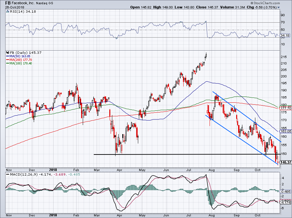Screen dimensions: 292x218
Task: Click the 145.37 last price tag on the axis
Action: point(286,162)
